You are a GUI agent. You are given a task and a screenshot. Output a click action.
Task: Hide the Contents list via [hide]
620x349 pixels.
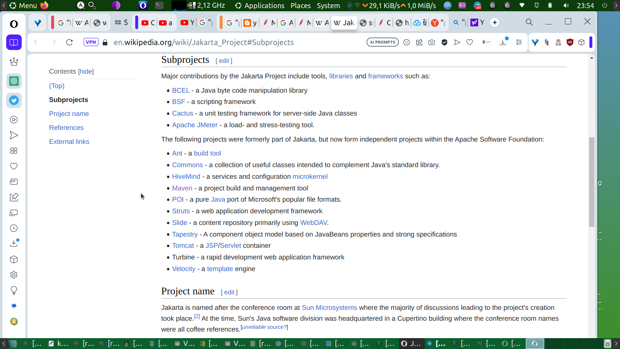(86, 71)
